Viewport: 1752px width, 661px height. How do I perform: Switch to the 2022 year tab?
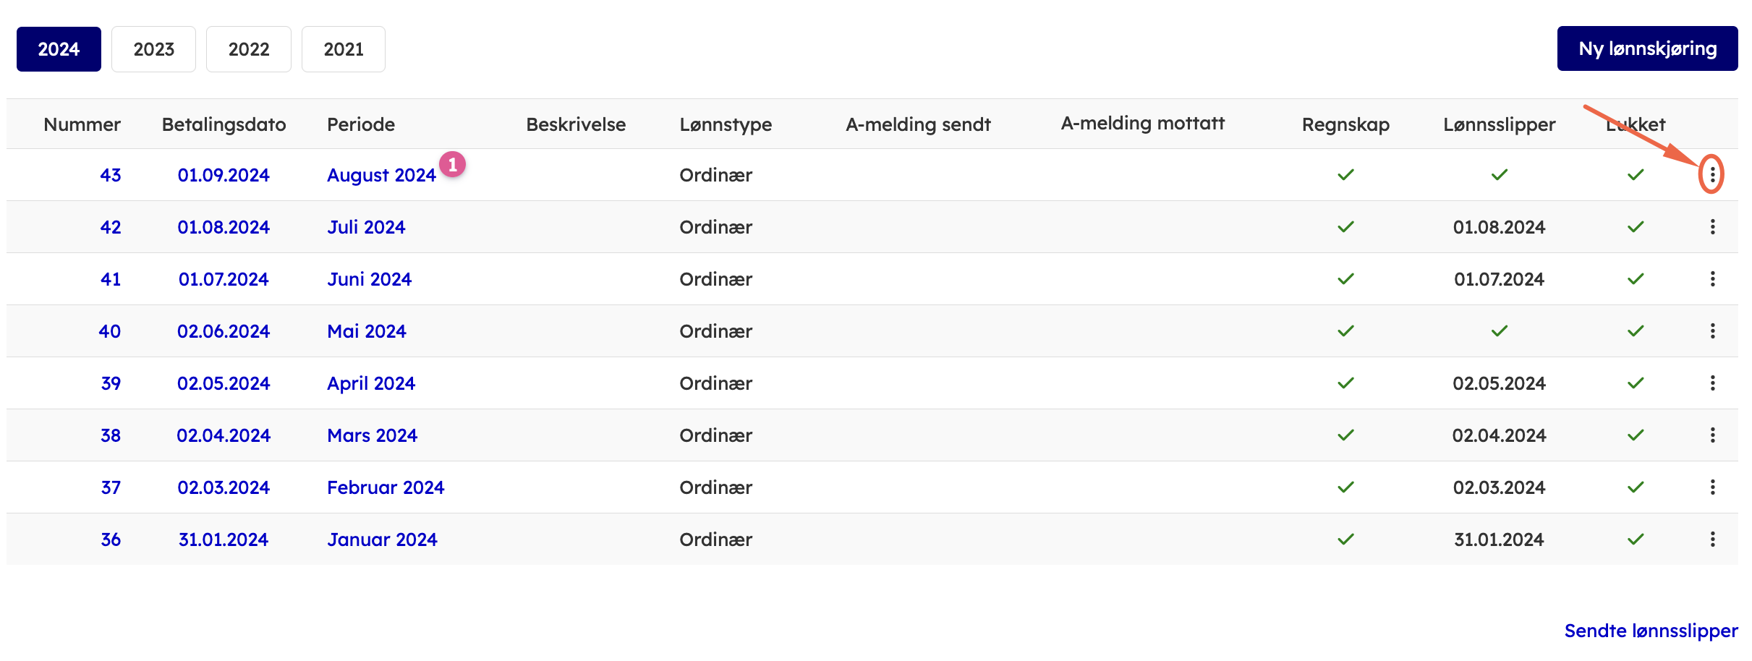248,49
